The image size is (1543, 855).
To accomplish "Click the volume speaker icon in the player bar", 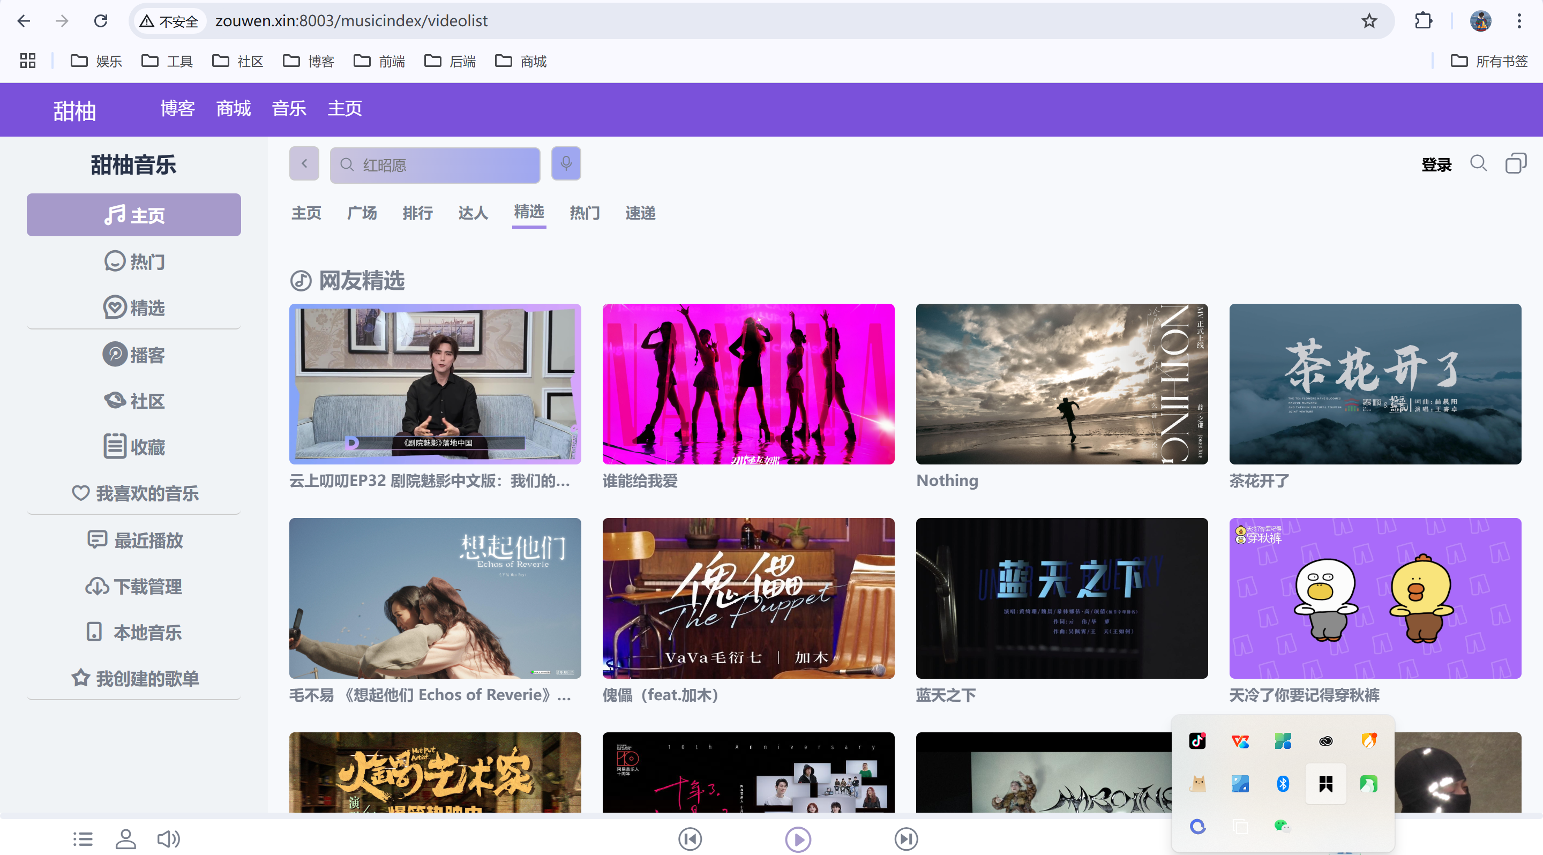I will (168, 838).
